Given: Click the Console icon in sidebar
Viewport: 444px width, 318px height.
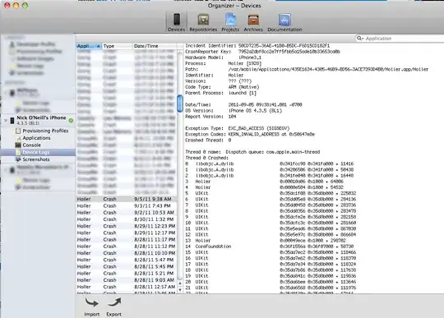Looking at the screenshot, I should pyautogui.click(x=18, y=145).
